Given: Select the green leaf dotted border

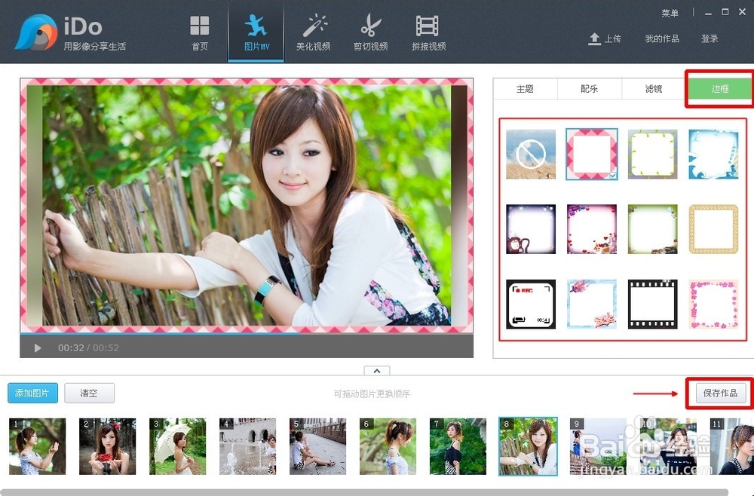Looking at the screenshot, I should 652,155.
